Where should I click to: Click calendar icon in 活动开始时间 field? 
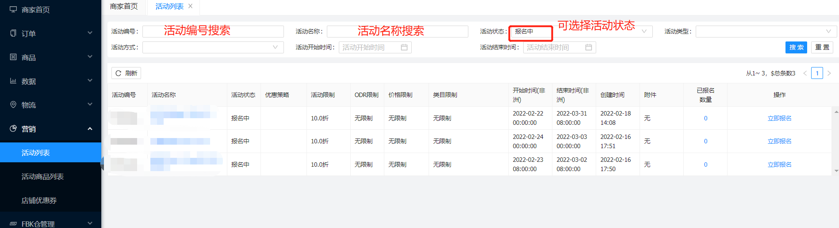point(404,47)
